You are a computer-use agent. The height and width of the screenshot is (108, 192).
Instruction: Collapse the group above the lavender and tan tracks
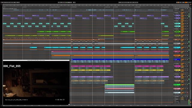[x=174, y=74]
